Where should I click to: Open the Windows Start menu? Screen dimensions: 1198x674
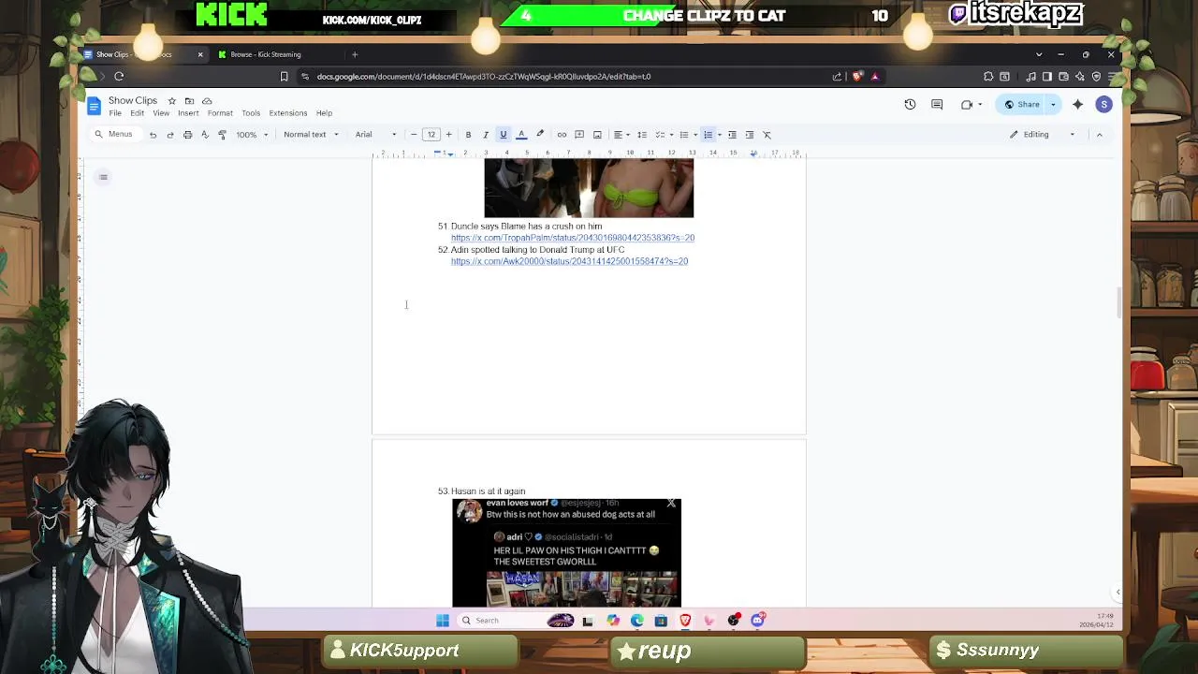pos(443,621)
